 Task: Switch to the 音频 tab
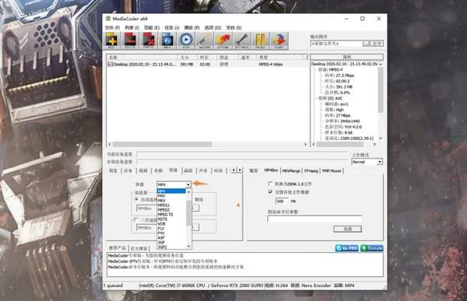pos(158,170)
